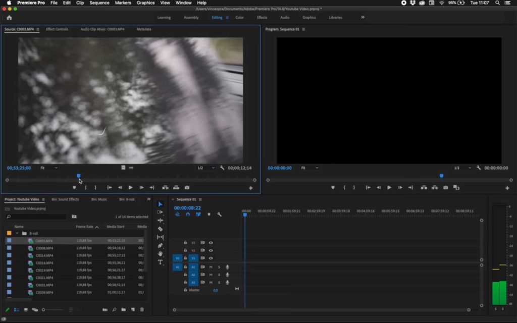This screenshot has height=323, width=517.
Task: Open the Metadata tab
Action: [x=144, y=29]
